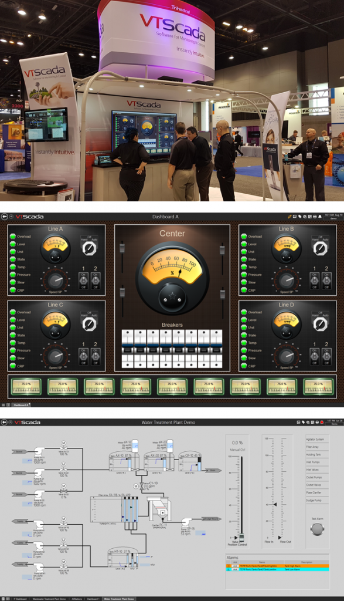The image size is (344, 601).
Task: Click the printer icon in Dashboard A toolbar
Action: tap(315, 217)
